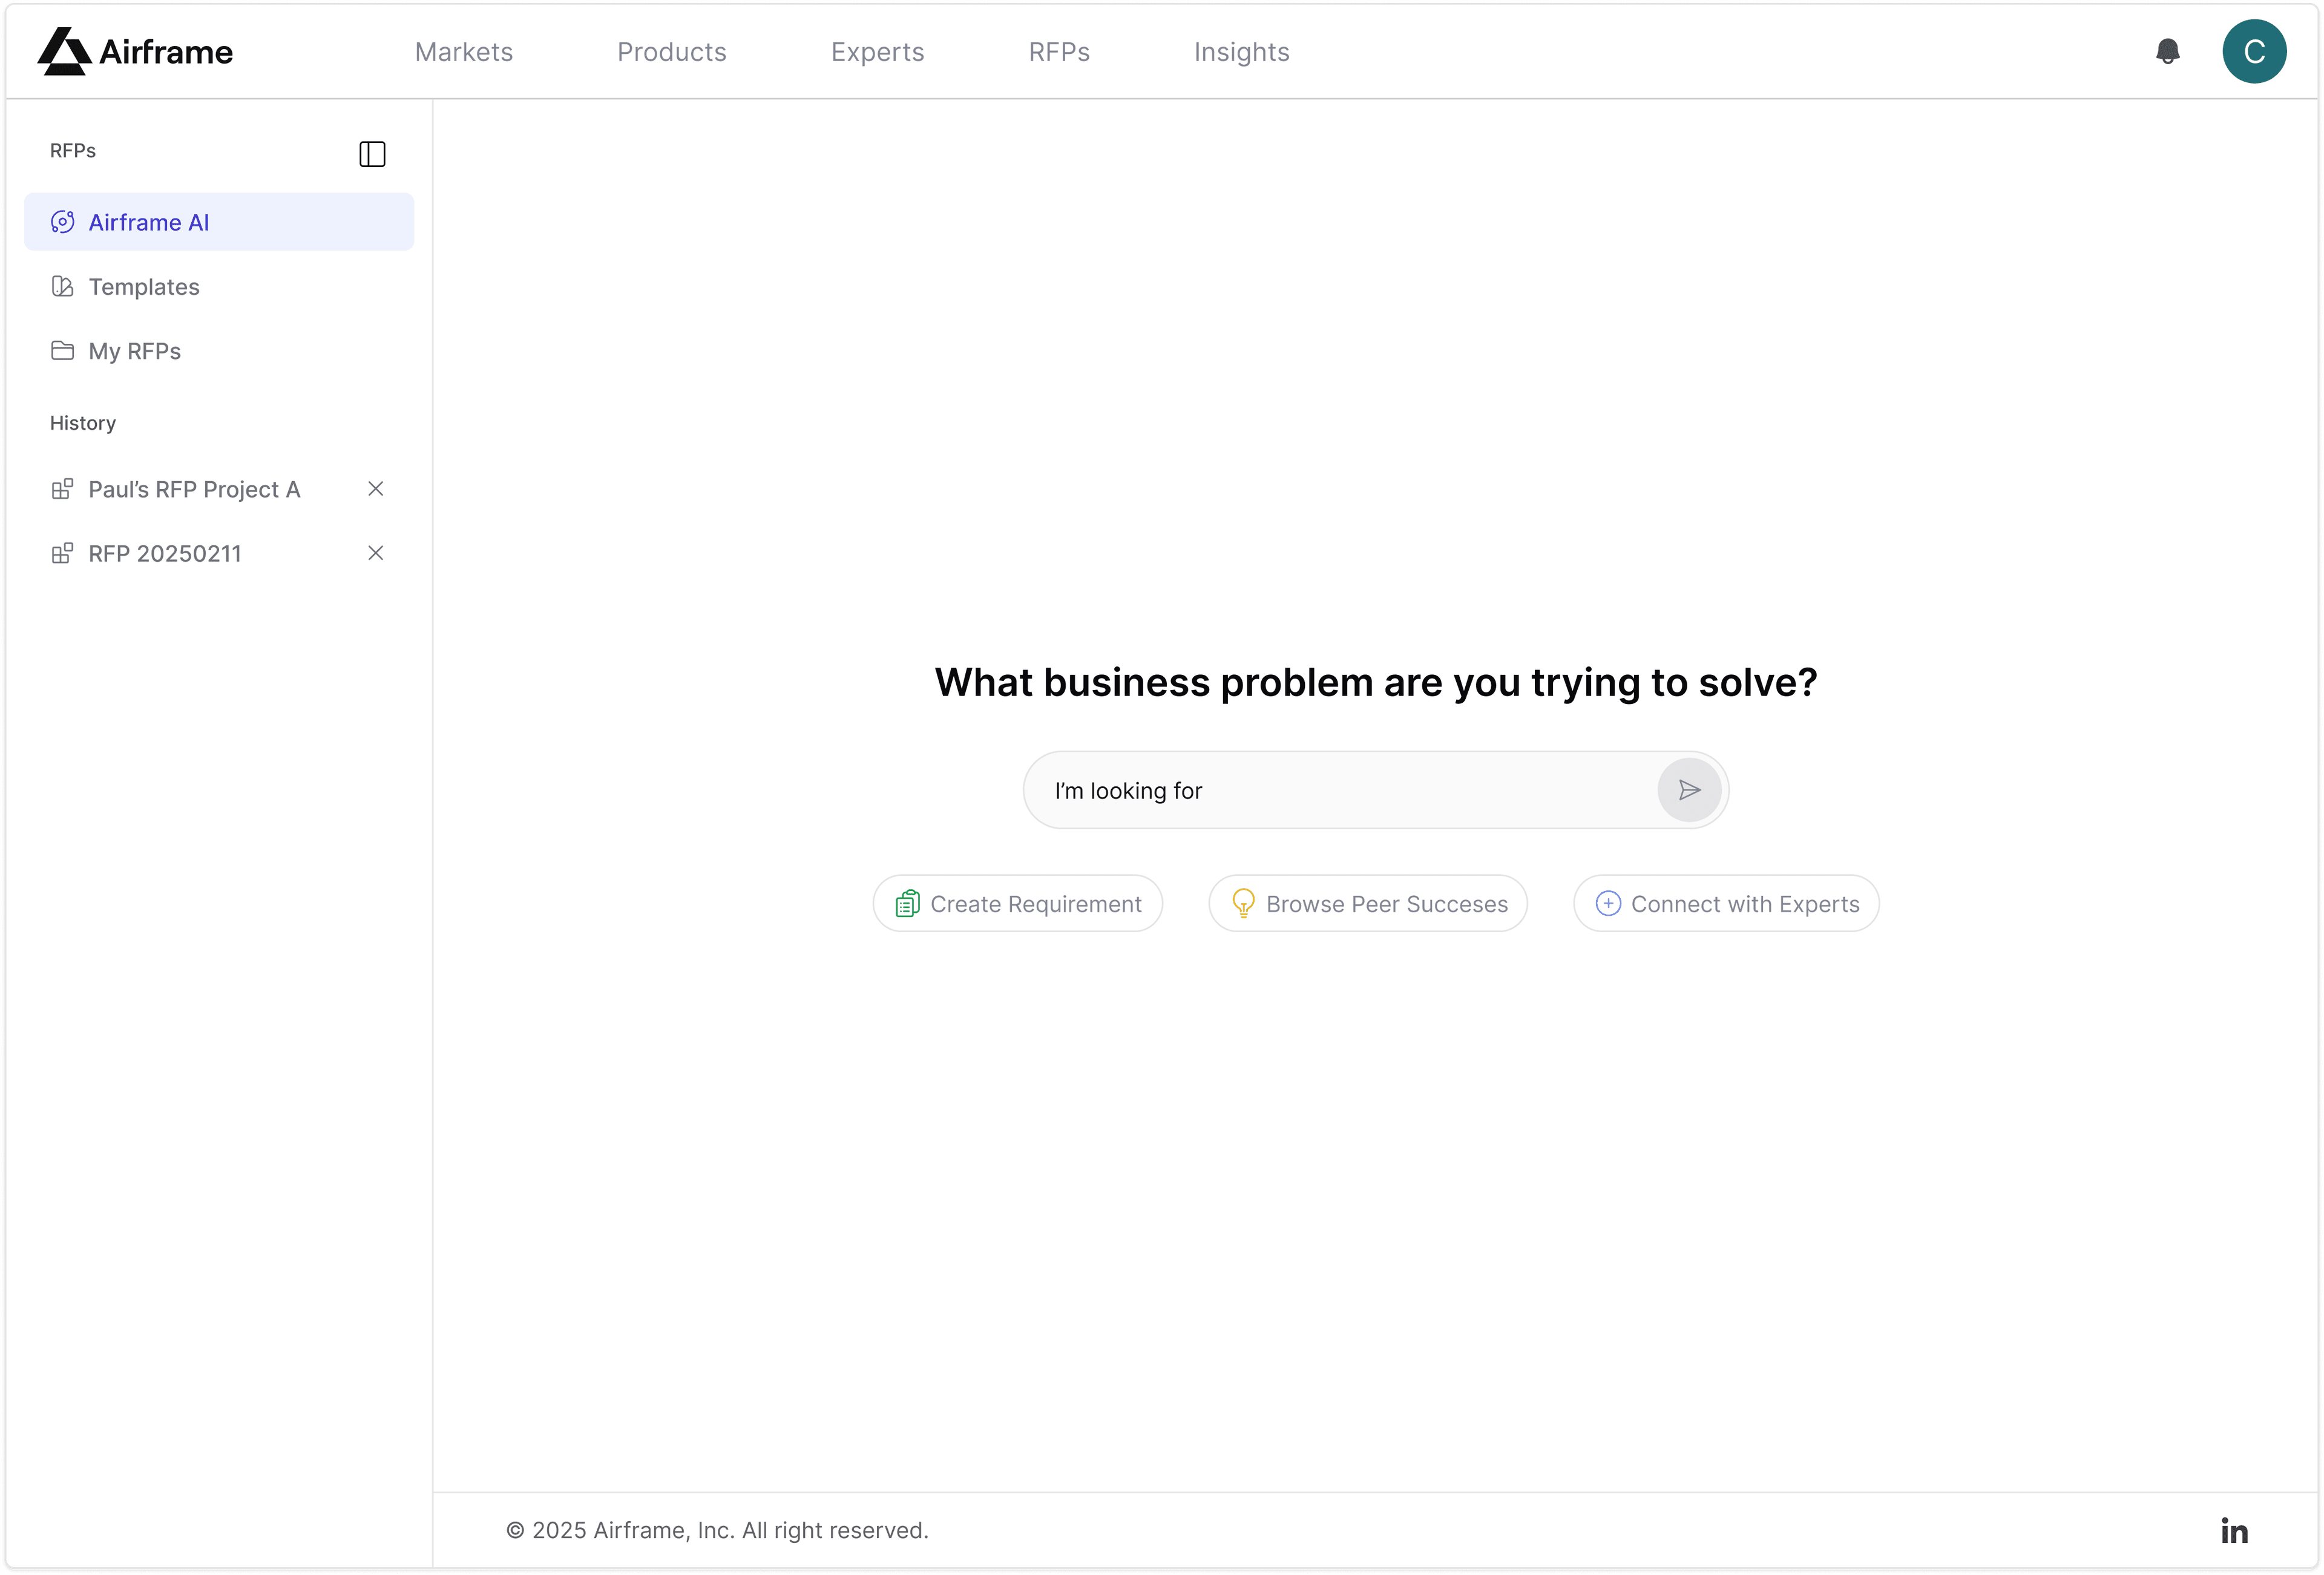Open Templates in the sidebar
The width and height of the screenshot is (2324, 1575).
point(219,287)
